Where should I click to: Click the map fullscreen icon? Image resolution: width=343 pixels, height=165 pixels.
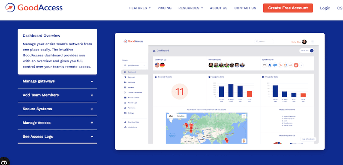tap(244, 116)
